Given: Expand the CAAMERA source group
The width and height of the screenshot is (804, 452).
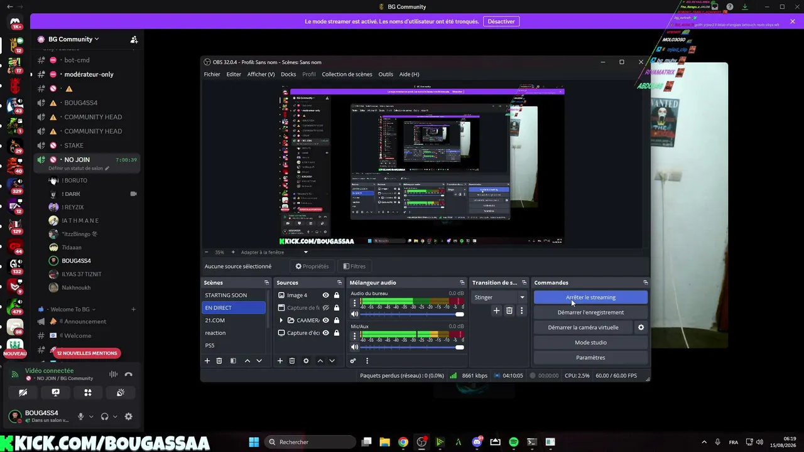Looking at the screenshot, I should 281,320.
